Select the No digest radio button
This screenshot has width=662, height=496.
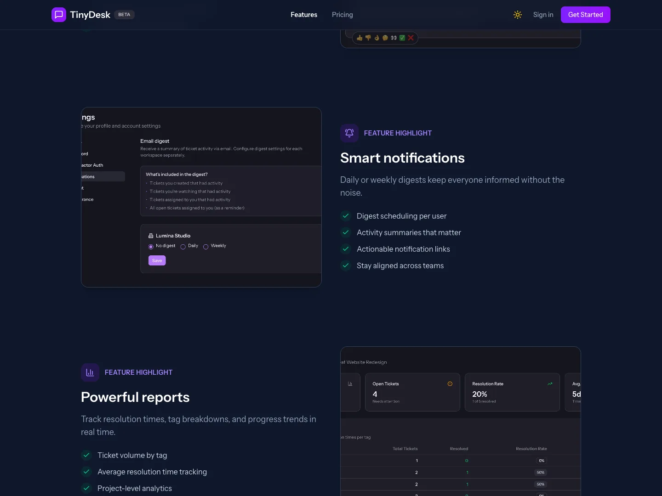coord(151,247)
